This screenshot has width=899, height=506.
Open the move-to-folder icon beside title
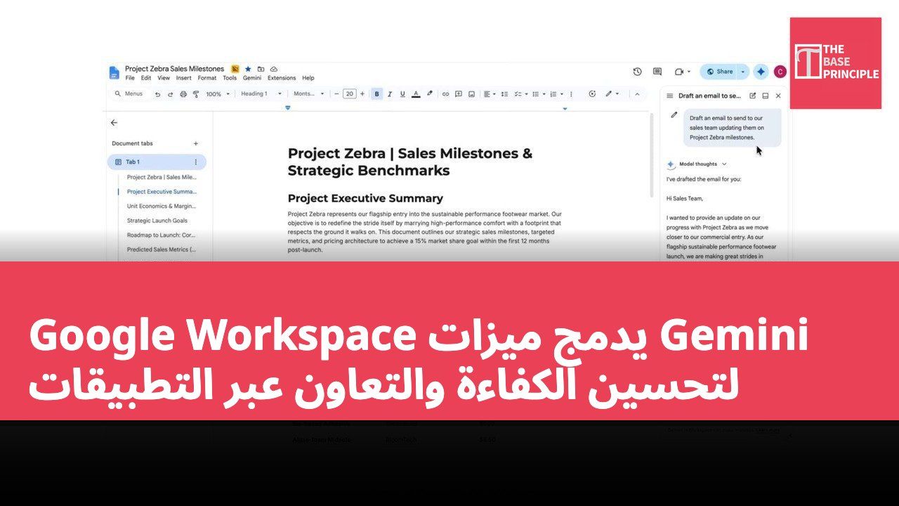point(261,69)
